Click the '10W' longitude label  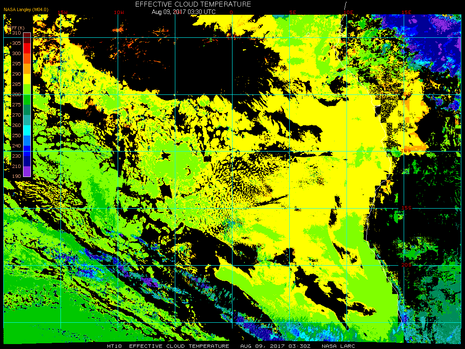pyautogui.click(x=119, y=12)
